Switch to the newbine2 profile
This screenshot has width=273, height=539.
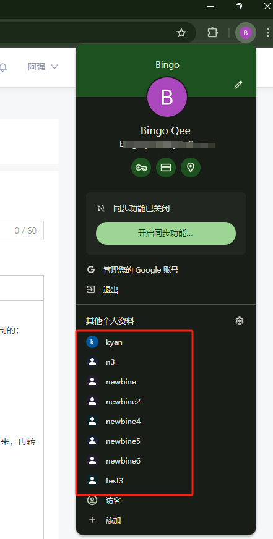pos(166,402)
